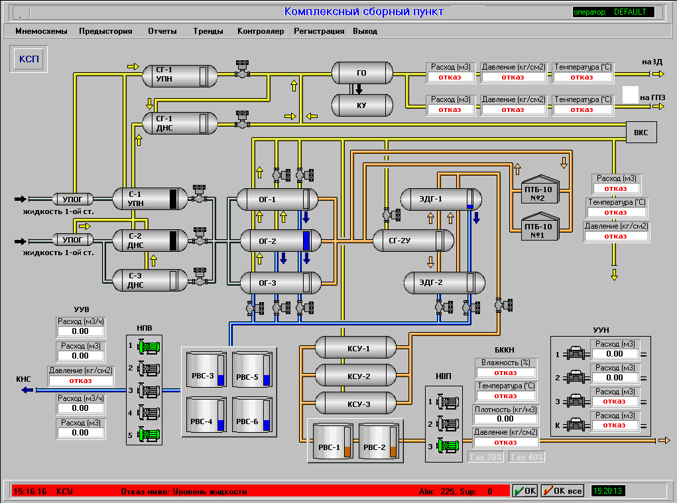The height and width of the screenshot is (503, 677).
Task: Click green pump 3 in НВП panel
Action: (x=448, y=447)
